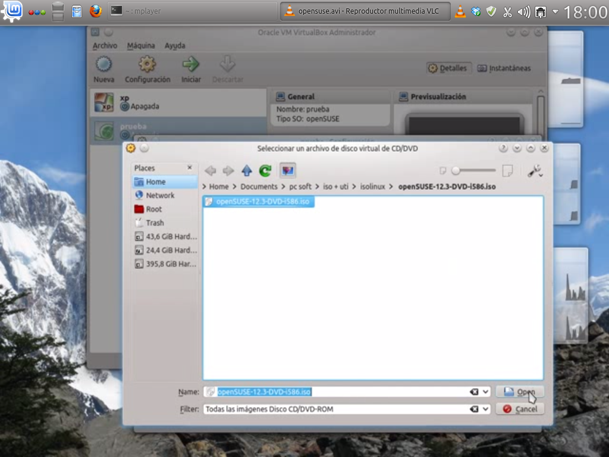Switch to Detalles view in VirtualBox
This screenshot has width=609, height=457.
(448, 68)
